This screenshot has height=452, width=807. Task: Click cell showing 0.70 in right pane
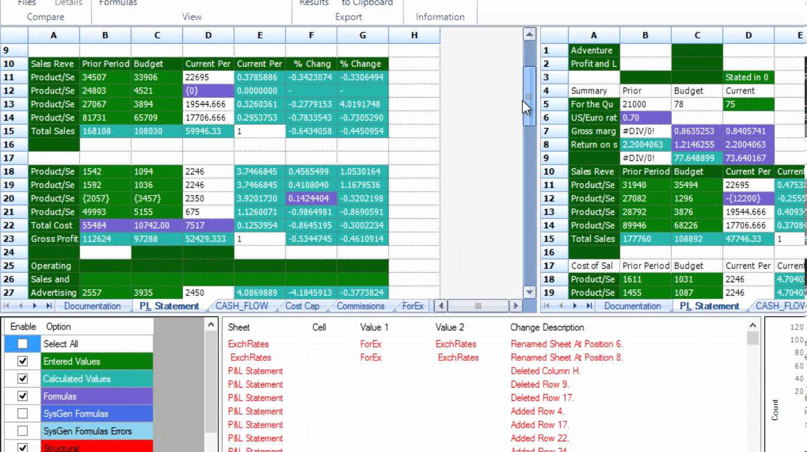pos(645,117)
